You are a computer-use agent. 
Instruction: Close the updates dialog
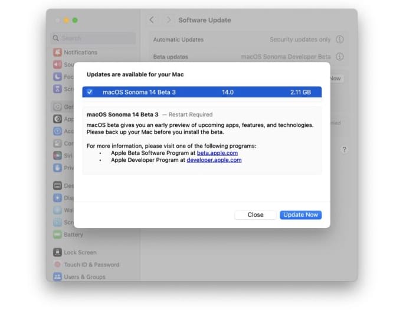256,215
